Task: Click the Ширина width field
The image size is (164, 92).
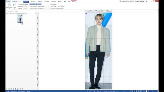Action: pyautogui.click(x=26, y=6)
